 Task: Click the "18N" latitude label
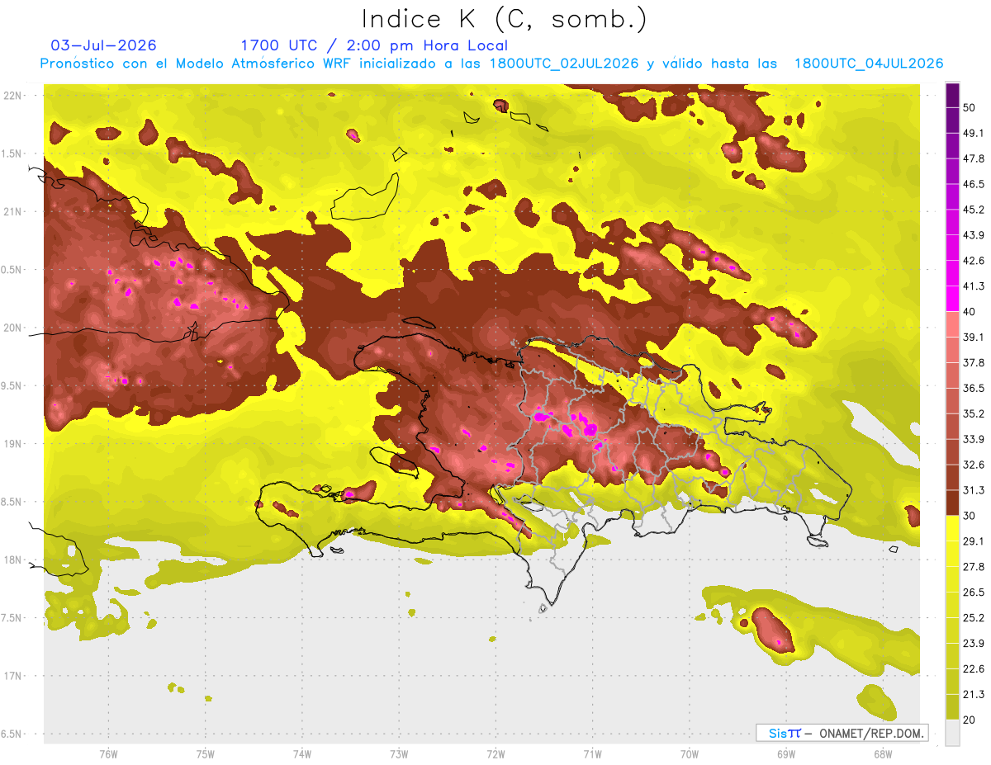click(x=12, y=560)
